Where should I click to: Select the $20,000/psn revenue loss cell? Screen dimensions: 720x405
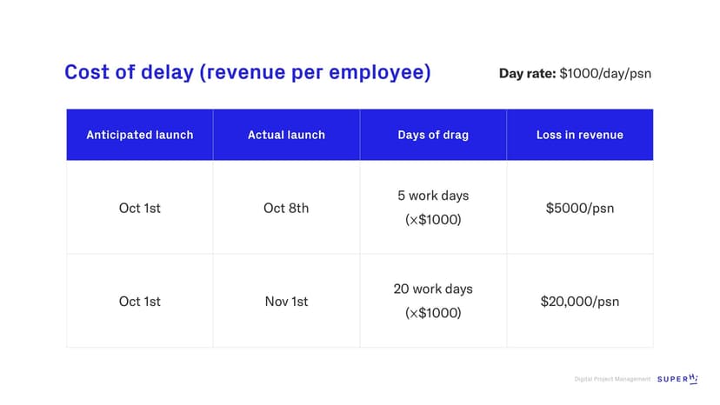tap(579, 302)
